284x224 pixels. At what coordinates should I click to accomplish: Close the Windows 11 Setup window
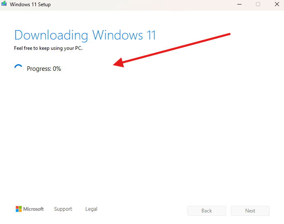point(277,4)
